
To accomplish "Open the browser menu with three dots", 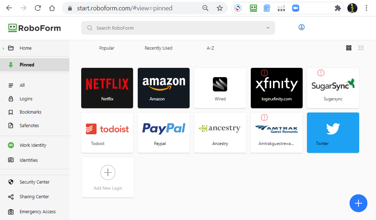I will pyautogui.click(x=366, y=7).
